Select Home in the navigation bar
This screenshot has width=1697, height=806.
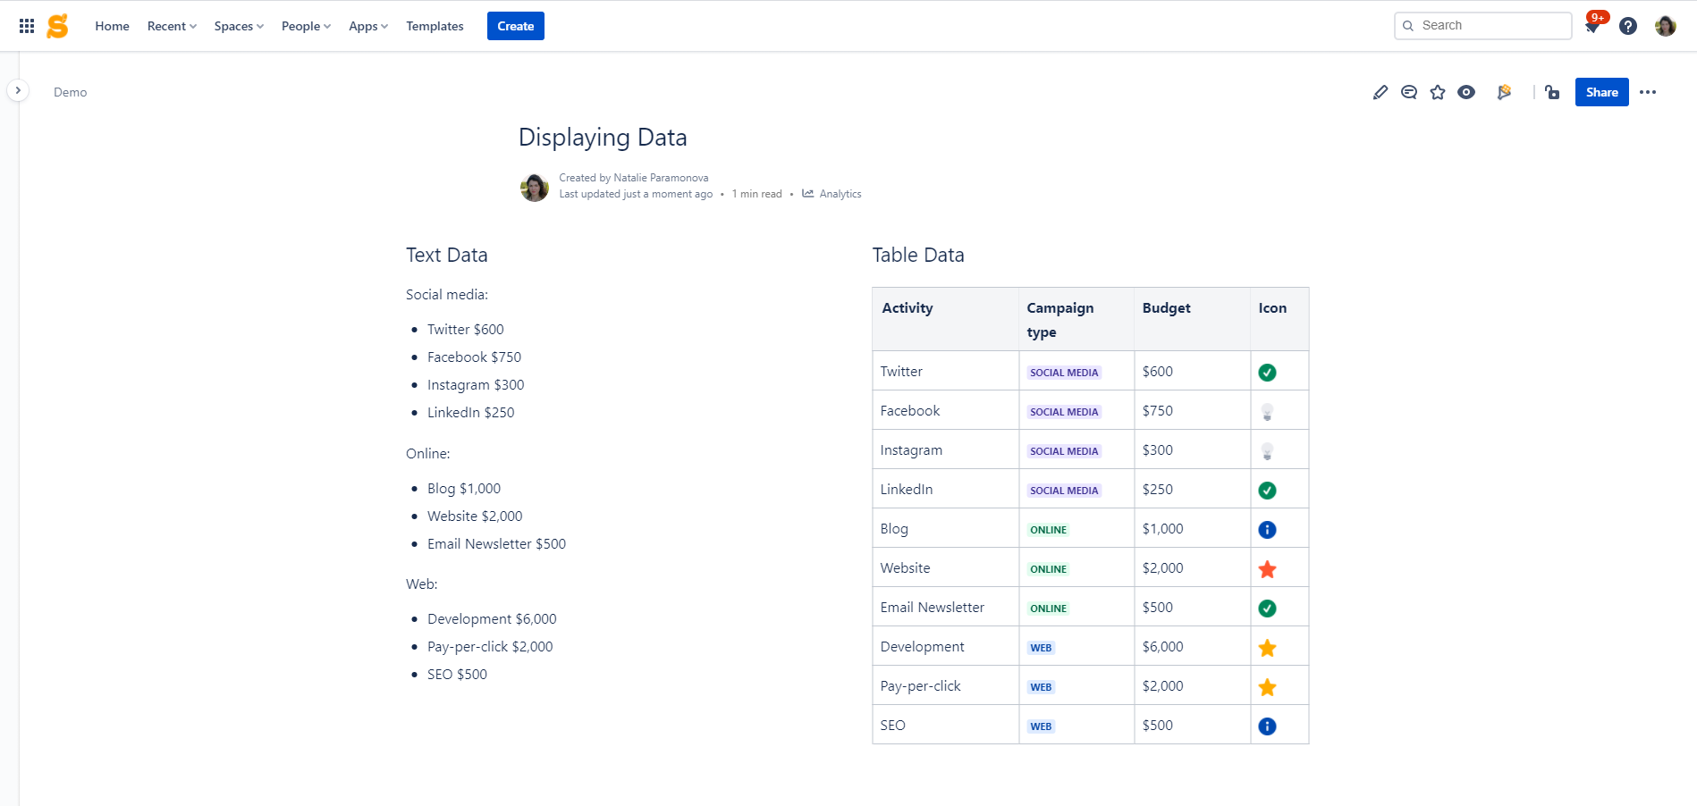tap(112, 26)
